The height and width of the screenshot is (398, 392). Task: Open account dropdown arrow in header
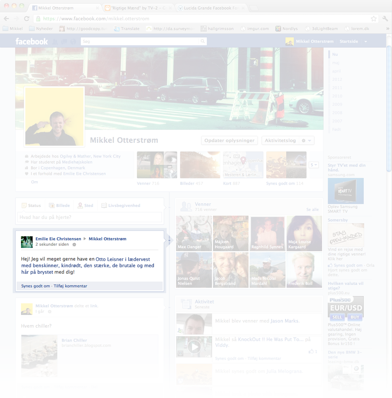(366, 42)
